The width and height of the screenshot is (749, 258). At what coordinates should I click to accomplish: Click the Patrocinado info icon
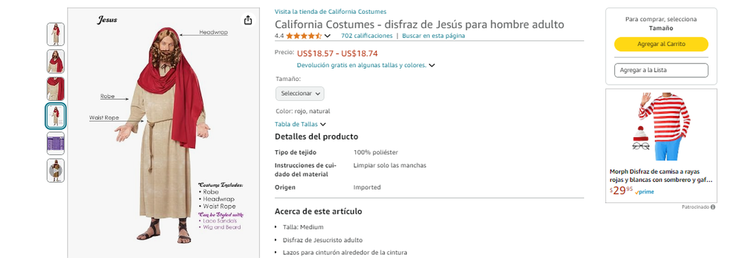(x=713, y=207)
